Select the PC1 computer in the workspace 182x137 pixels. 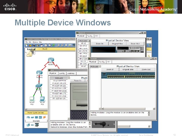coord(42,99)
